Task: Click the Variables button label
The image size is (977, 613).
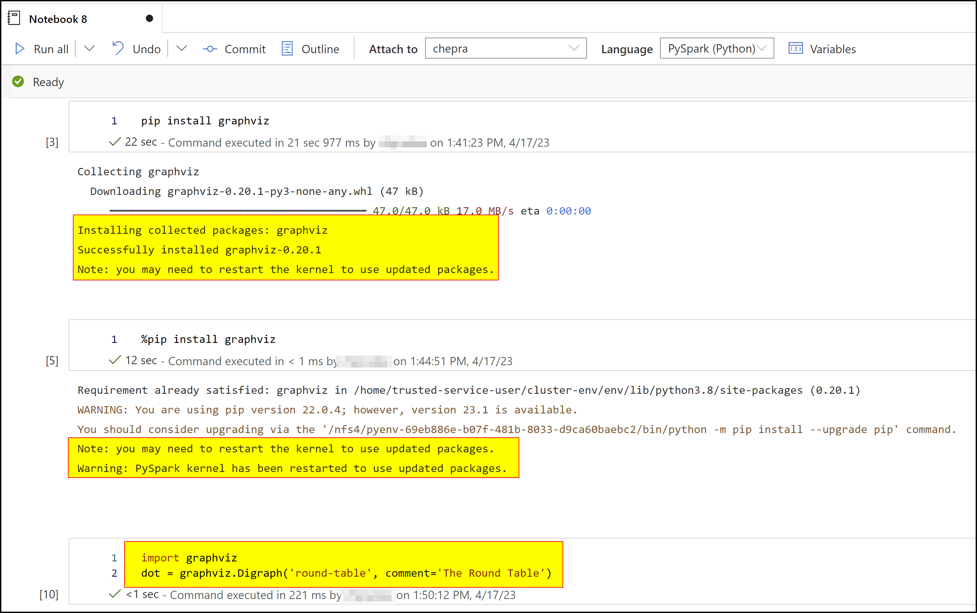Action: tap(833, 49)
